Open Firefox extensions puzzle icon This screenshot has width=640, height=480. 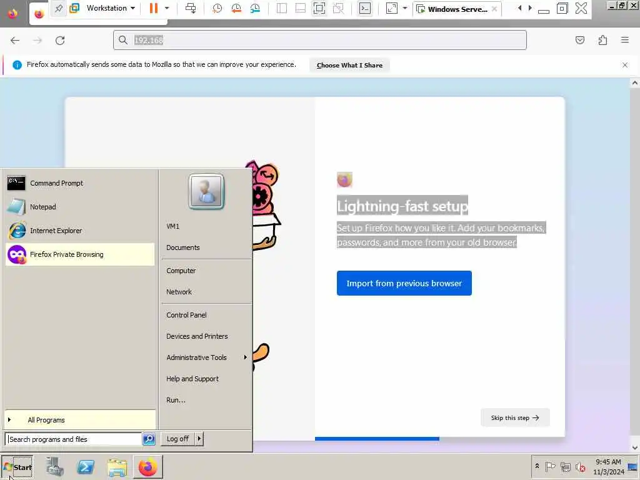pos(602,40)
